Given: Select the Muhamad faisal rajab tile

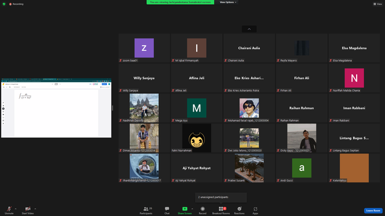Looking at the screenshot, I should (x=249, y=108).
